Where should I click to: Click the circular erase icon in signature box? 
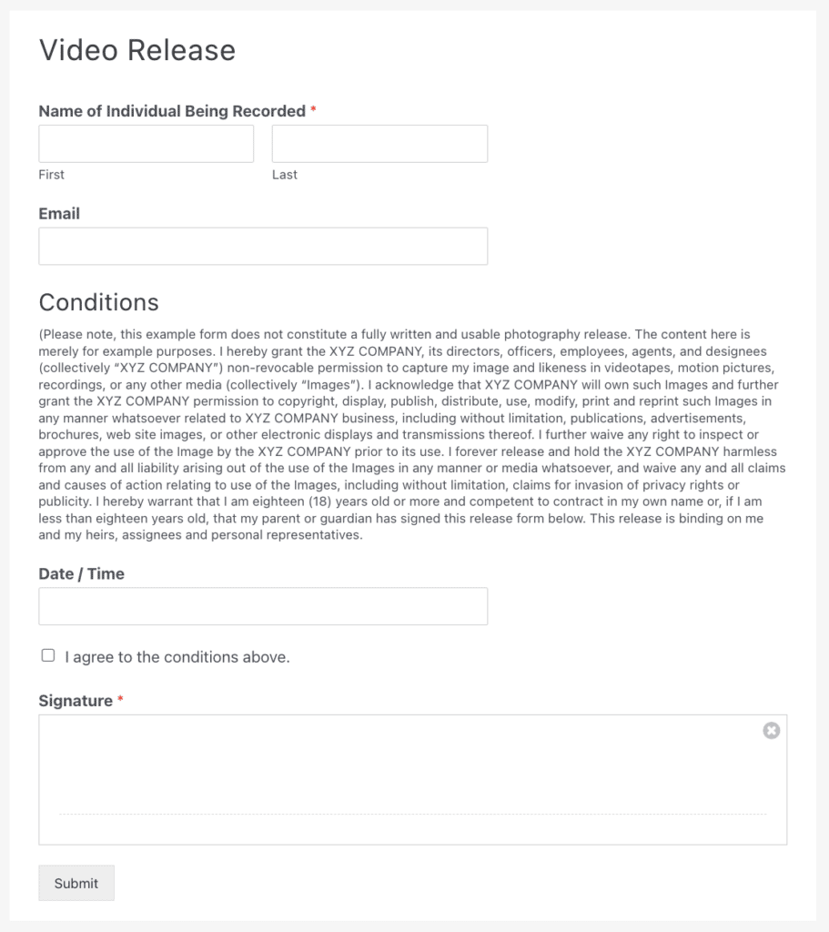coord(771,730)
